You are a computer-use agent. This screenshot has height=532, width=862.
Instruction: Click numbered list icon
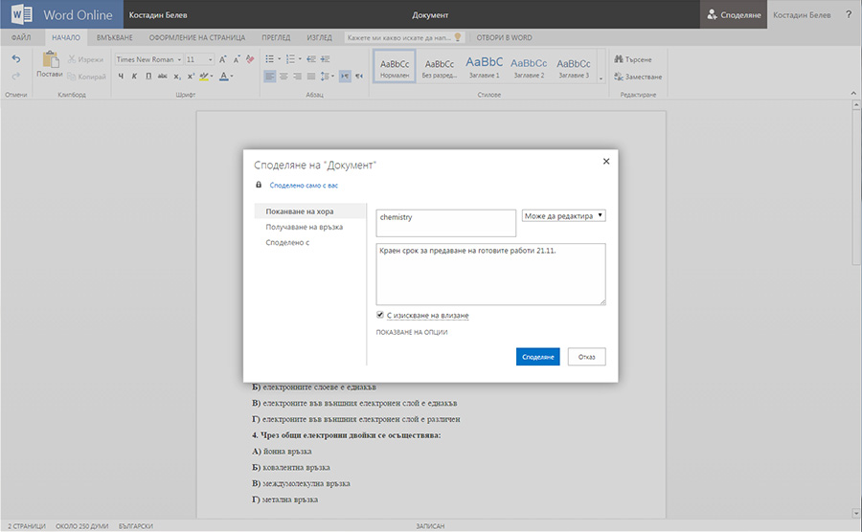(x=290, y=59)
